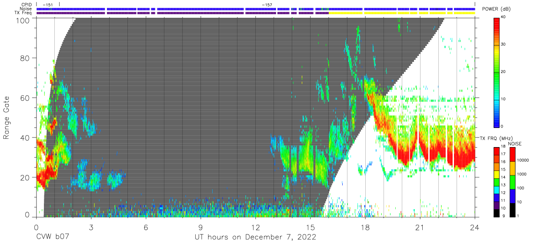Click the '13' label on TX FRQ colorbar
The image size is (534, 246).
point(503,185)
